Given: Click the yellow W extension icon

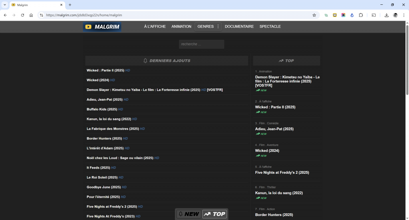Looking at the screenshot, I should 335,15.
